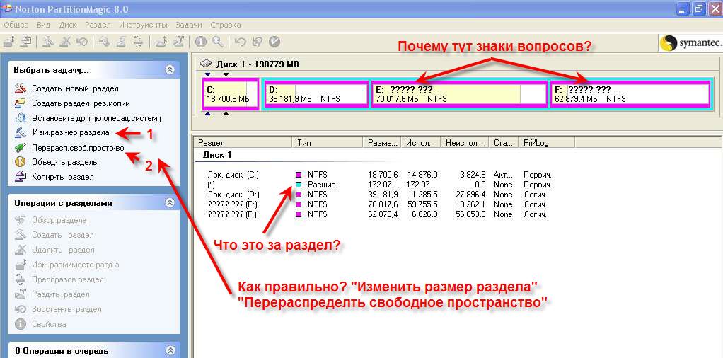Click the Apply changes checkmark toolbar icon
Screen dimensions: 723x358
(274, 42)
